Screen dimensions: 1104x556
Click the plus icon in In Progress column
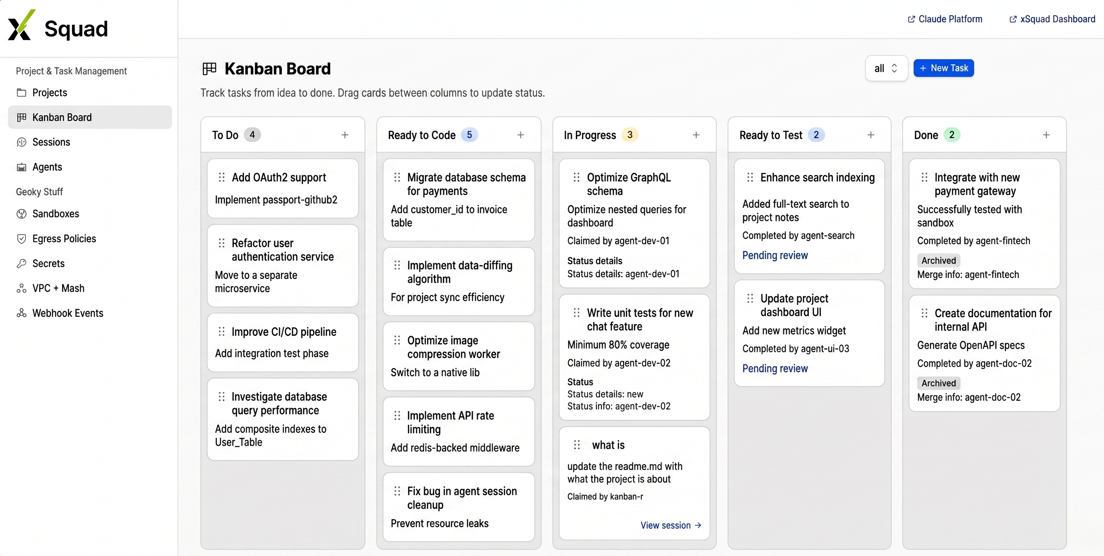tap(696, 135)
